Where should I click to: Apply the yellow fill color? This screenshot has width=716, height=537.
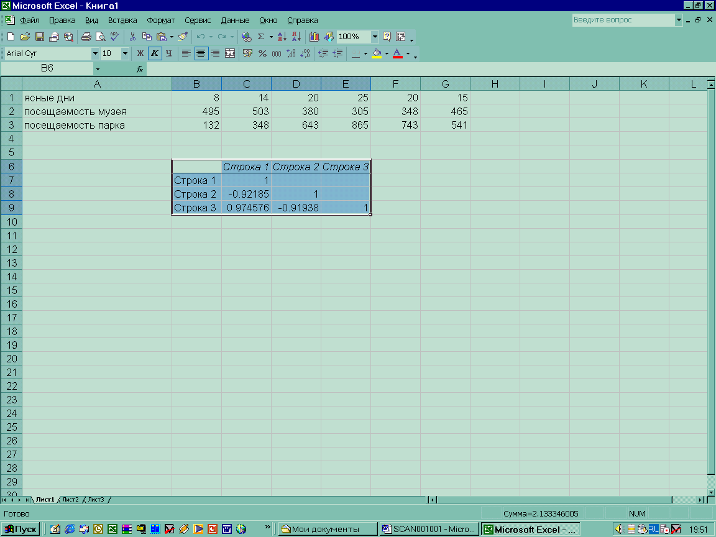click(x=377, y=53)
